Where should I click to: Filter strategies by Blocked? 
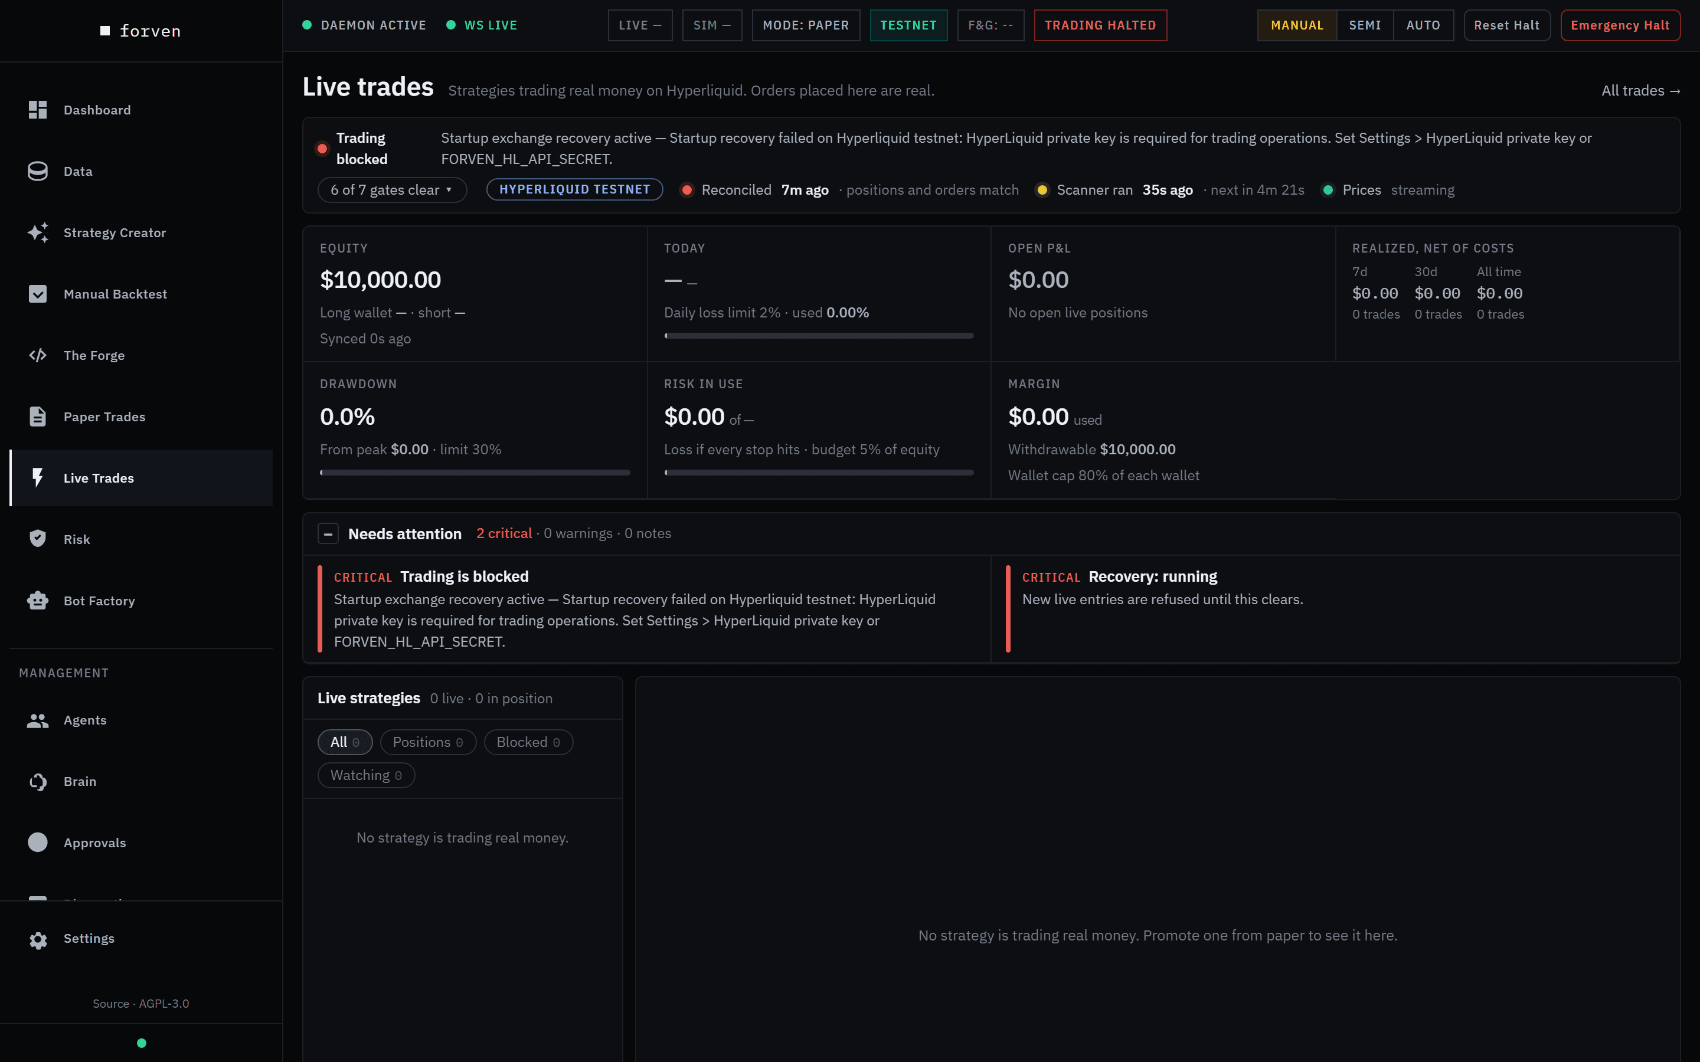528,742
